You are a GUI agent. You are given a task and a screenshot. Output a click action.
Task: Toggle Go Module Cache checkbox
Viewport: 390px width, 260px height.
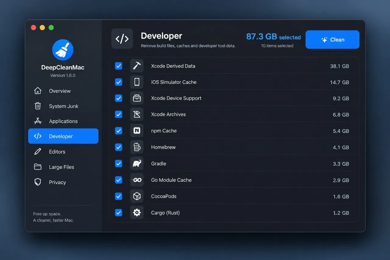(x=119, y=180)
